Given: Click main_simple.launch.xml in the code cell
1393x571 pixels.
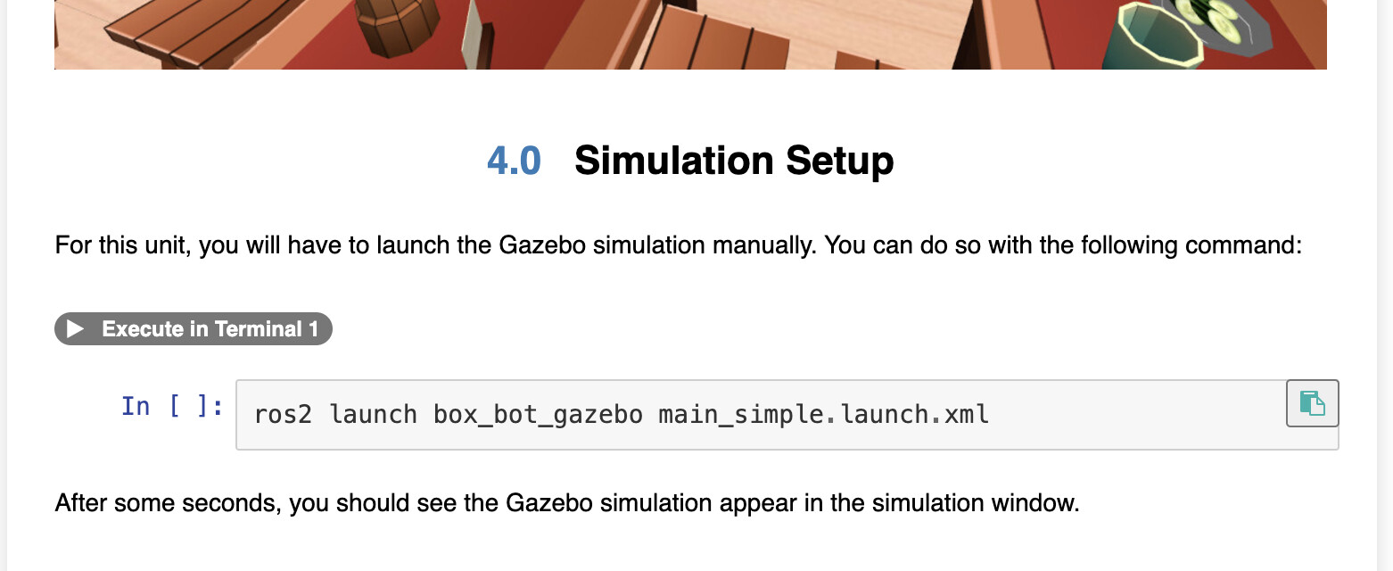Looking at the screenshot, I should pos(823,415).
